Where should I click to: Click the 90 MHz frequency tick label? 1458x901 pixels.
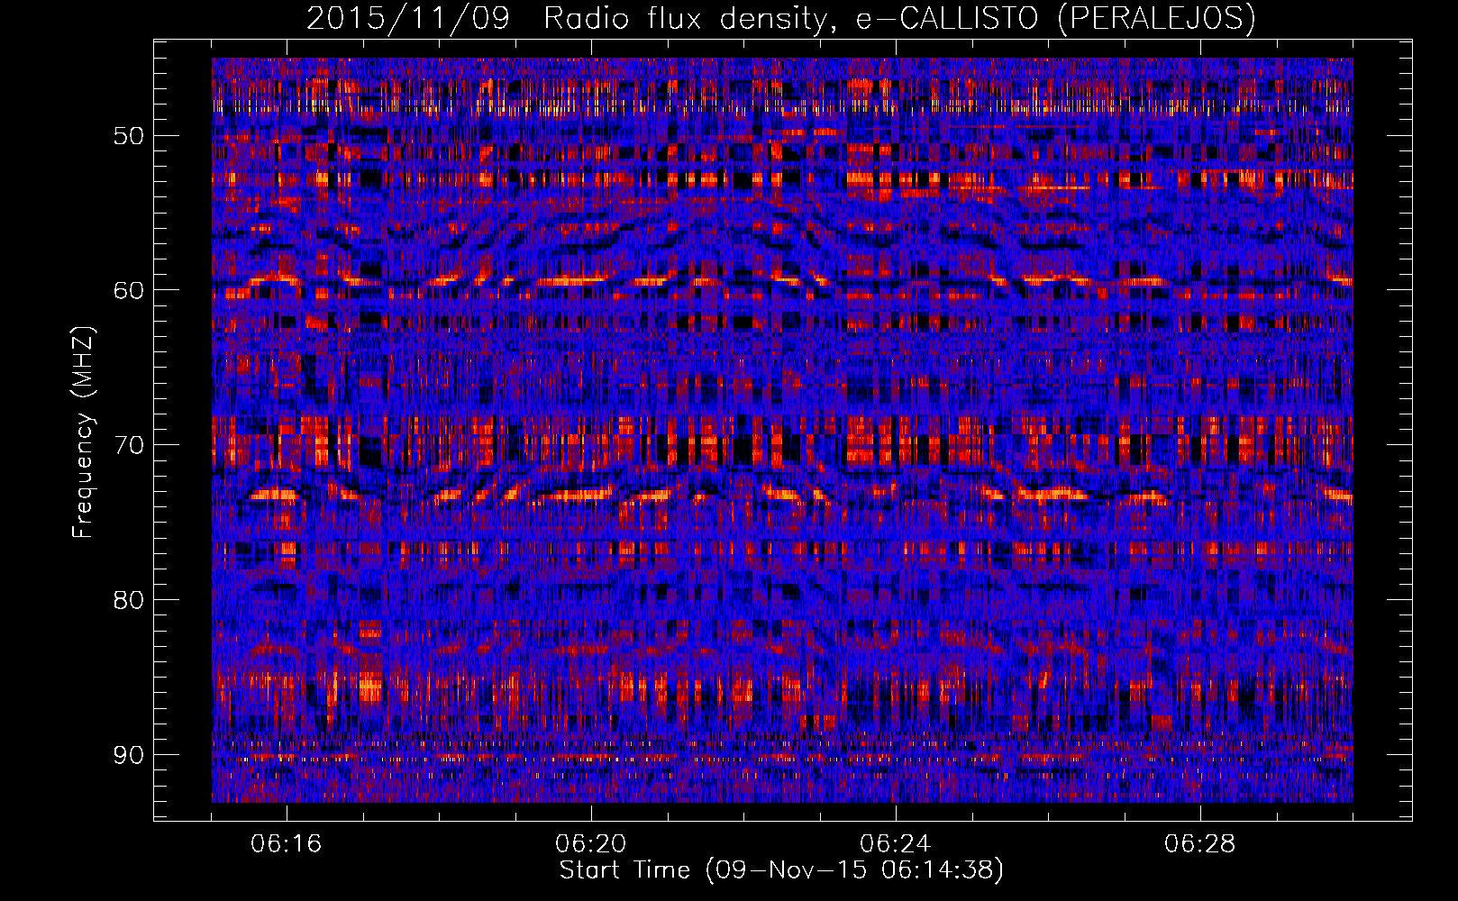click(x=128, y=754)
